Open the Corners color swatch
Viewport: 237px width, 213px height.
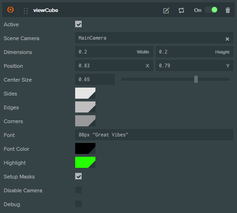(x=85, y=121)
